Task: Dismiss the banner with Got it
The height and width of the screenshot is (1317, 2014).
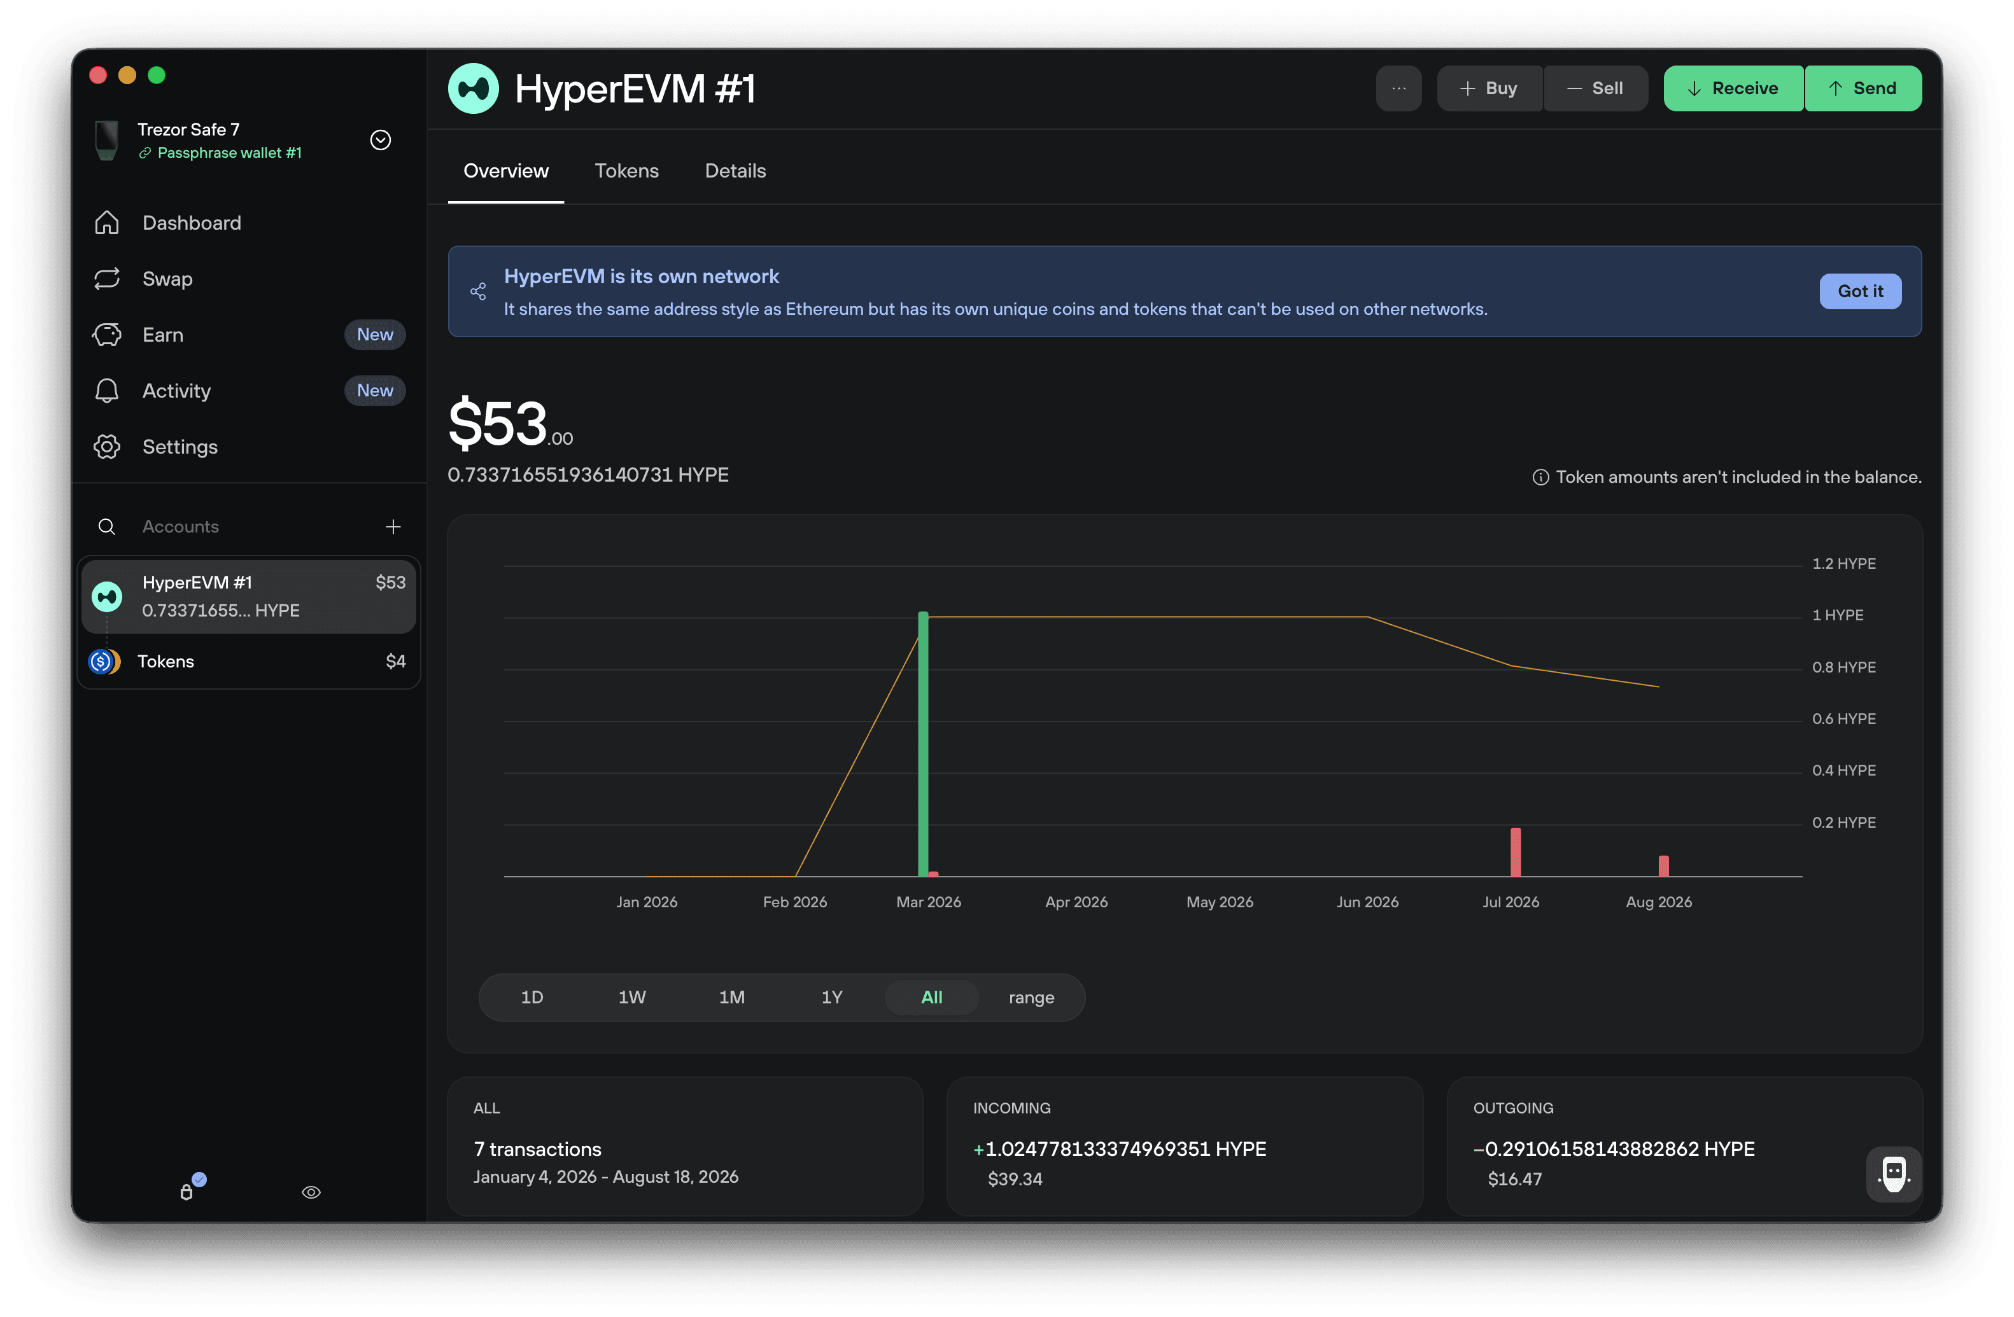Action: tap(1860, 291)
